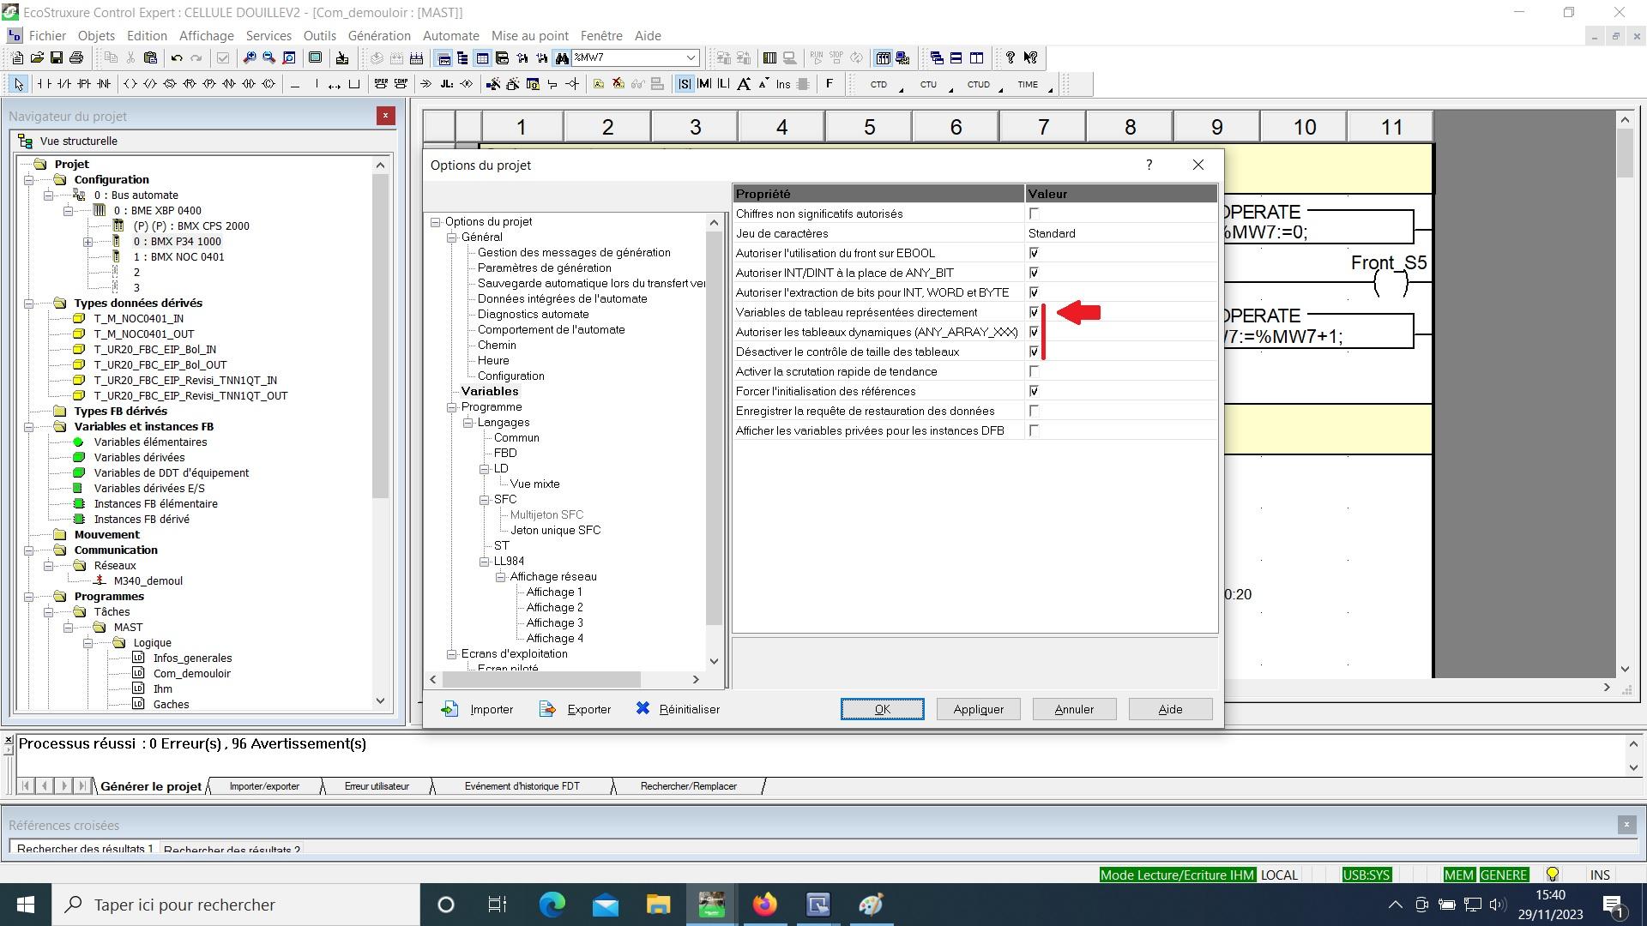Uncheck Variables de tableau représentées directement
This screenshot has width=1647, height=926.
1034,312
